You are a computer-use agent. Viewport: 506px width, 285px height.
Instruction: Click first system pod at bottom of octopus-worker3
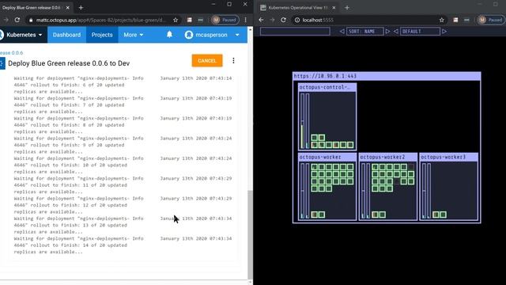pyautogui.click(x=436, y=215)
